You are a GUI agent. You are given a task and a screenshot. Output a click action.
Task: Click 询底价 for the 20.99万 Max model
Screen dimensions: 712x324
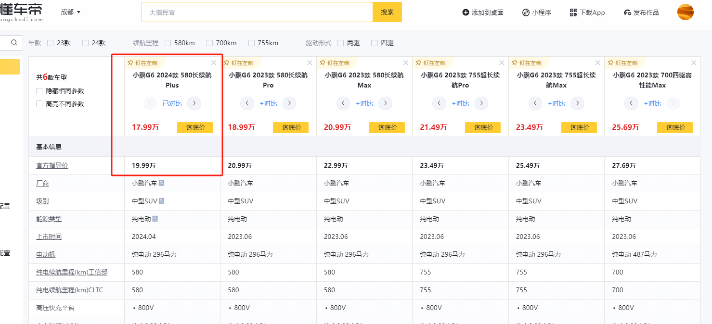click(x=387, y=127)
